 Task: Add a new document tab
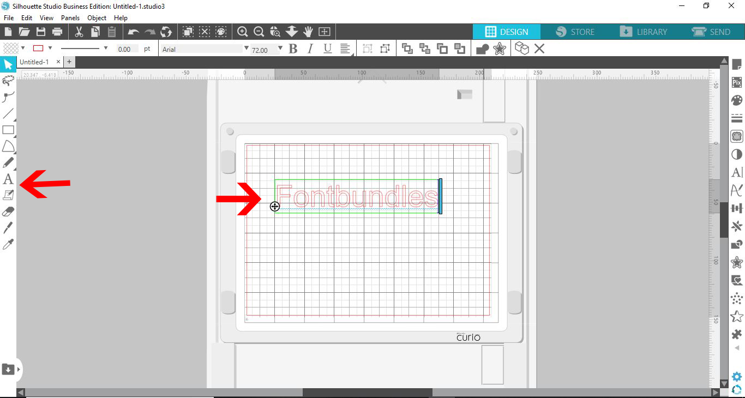click(69, 62)
